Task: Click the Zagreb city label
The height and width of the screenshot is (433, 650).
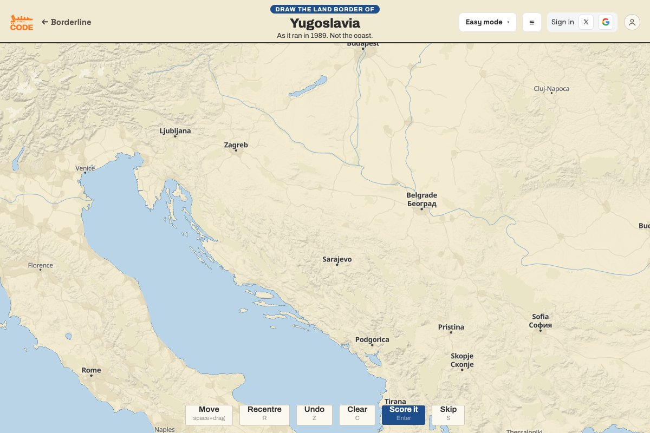Action: 236,145
